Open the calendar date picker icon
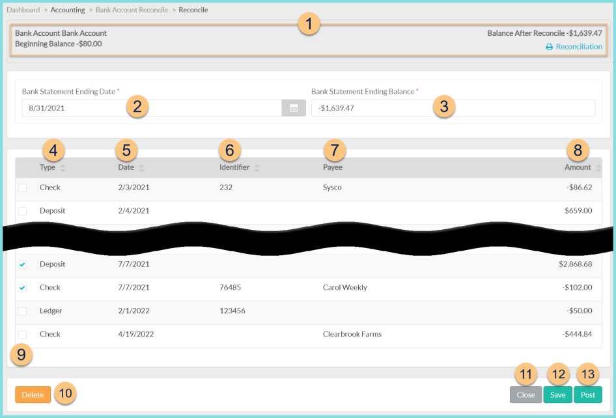This screenshot has width=616, height=418. 294,107
